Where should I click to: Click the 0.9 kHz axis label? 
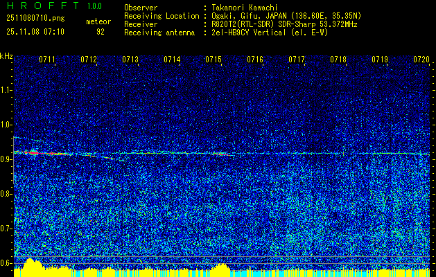pyautogui.click(x=6, y=159)
